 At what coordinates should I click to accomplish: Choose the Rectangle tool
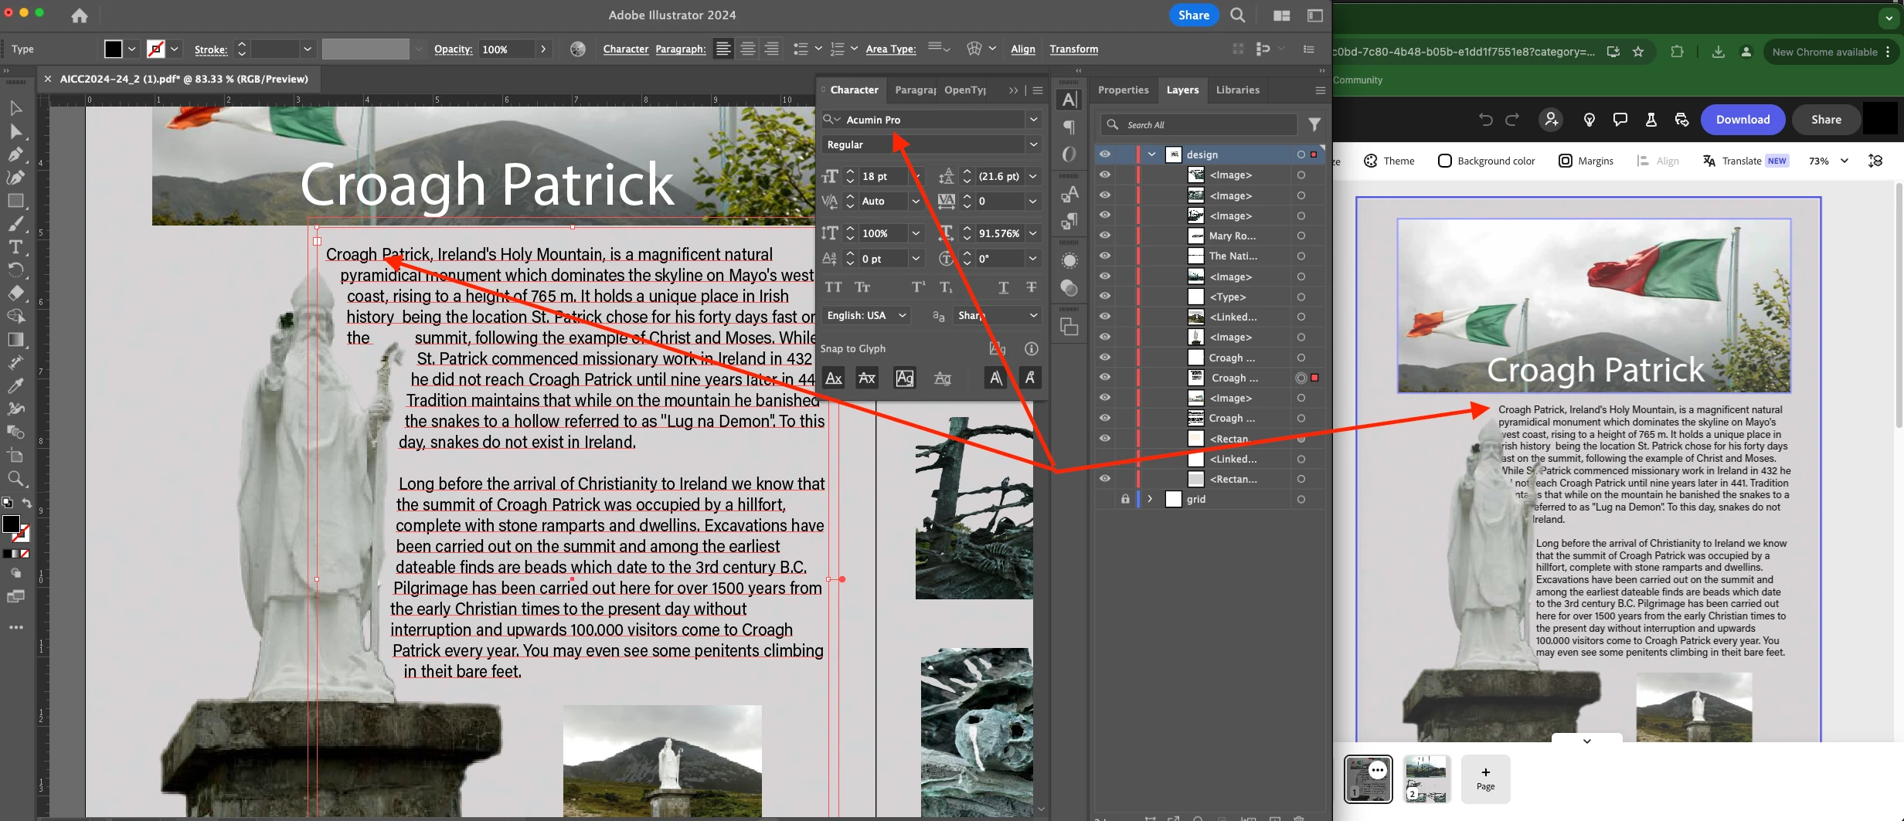(15, 201)
